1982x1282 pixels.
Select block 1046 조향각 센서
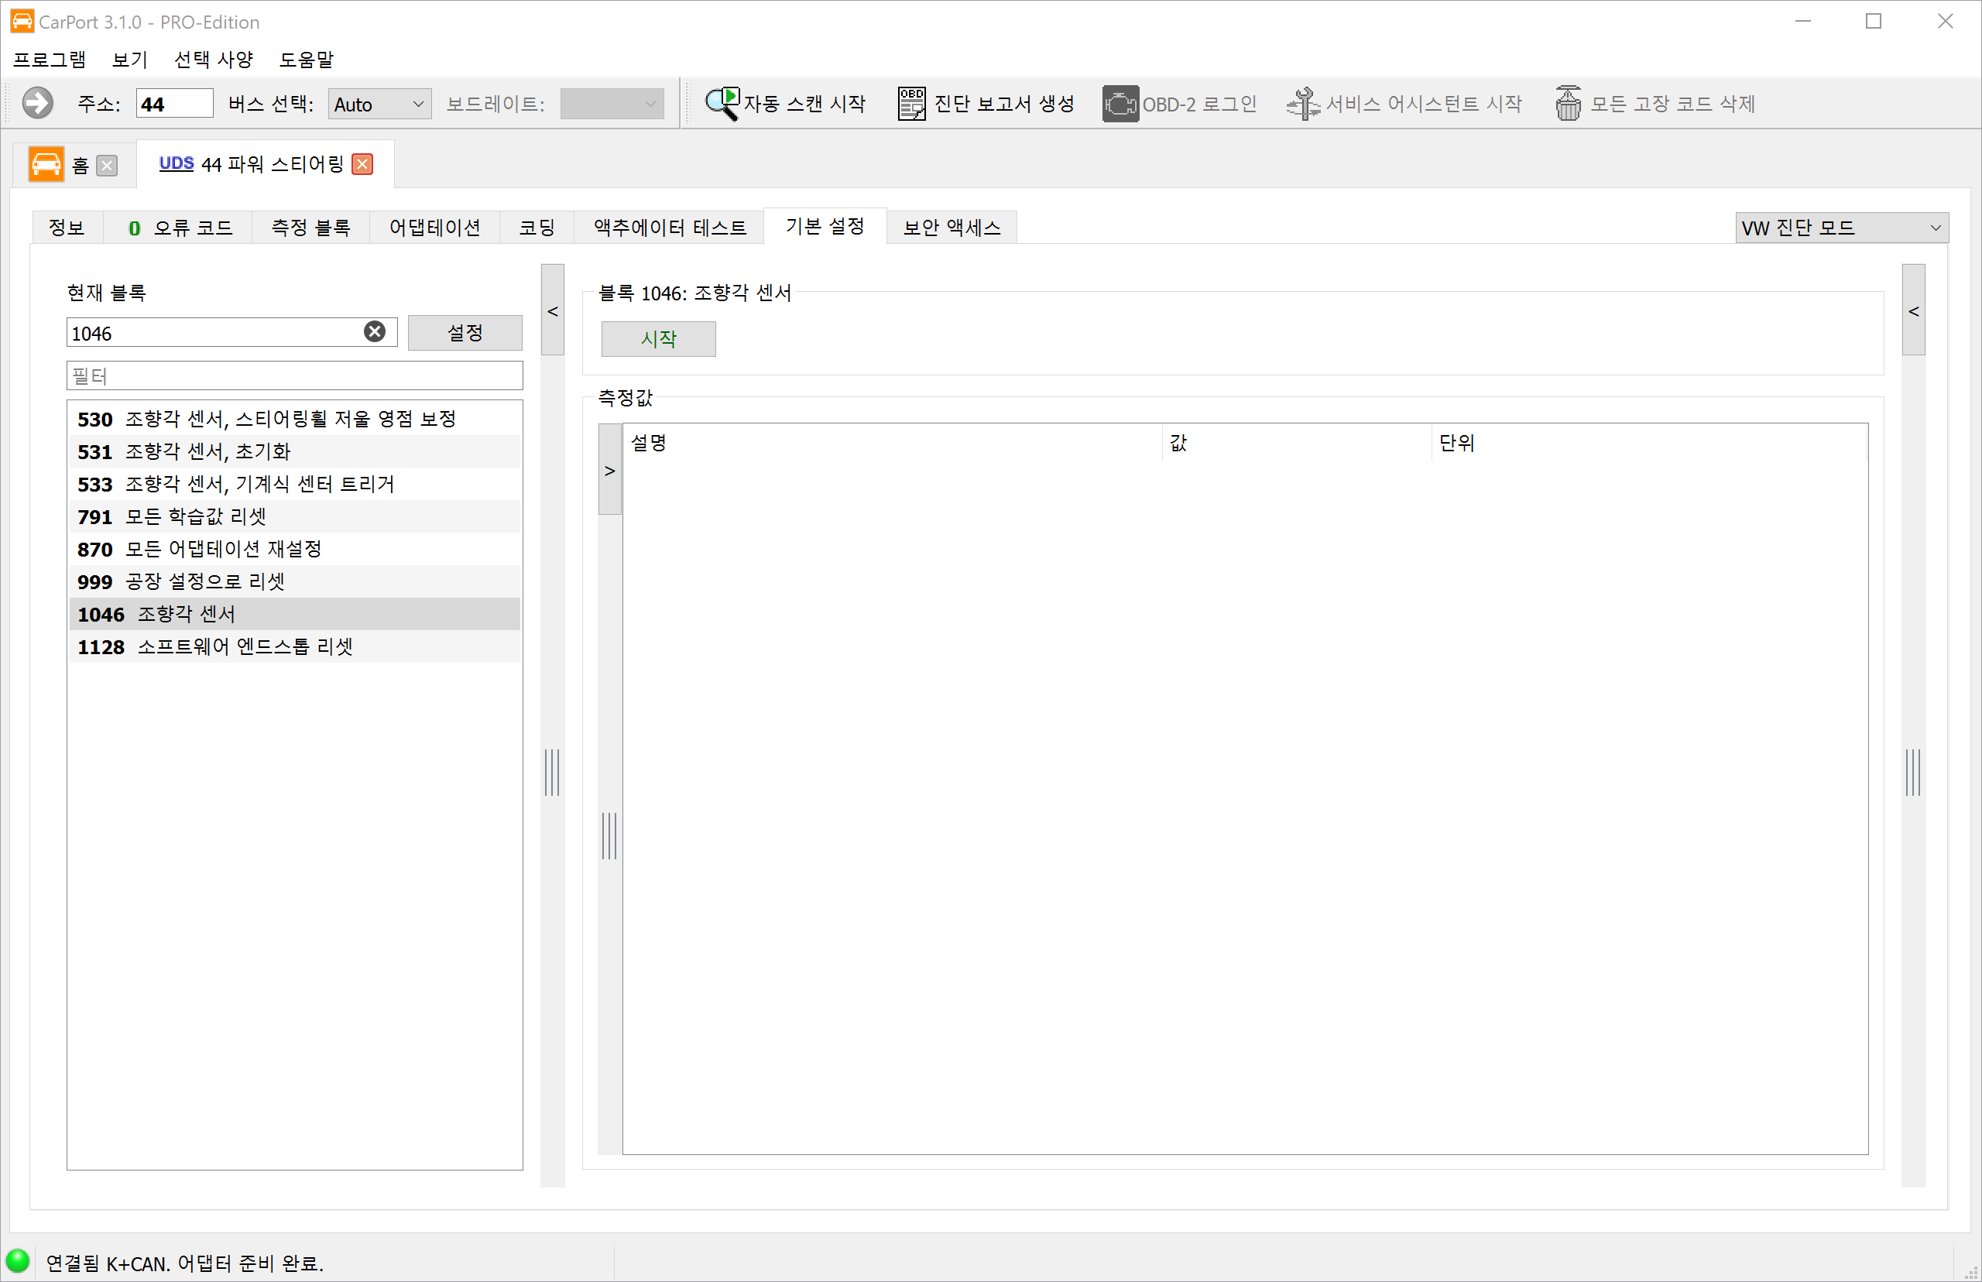pos(295,614)
